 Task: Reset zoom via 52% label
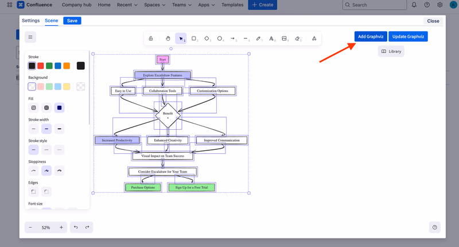click(46, 228)
